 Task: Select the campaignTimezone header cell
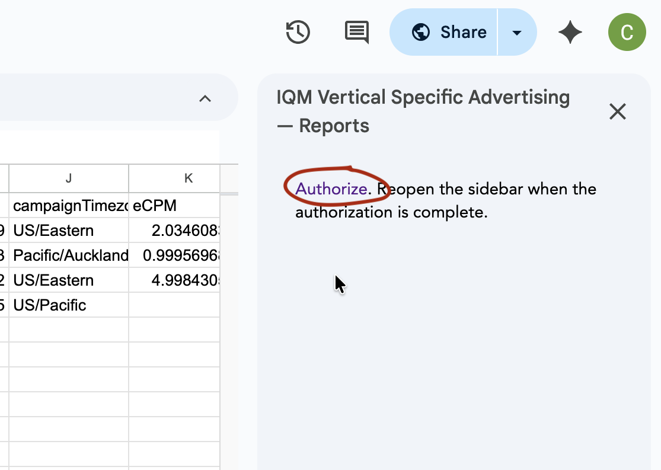(x=69, y=206)
